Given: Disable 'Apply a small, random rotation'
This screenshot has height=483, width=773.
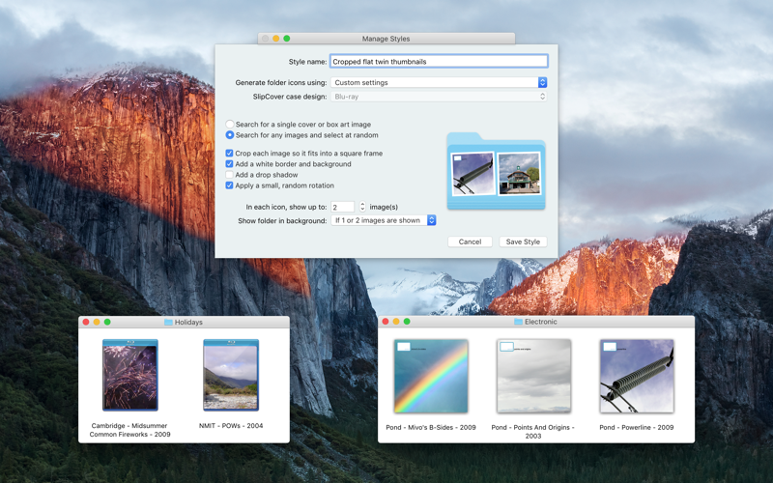Looking at the screenshot, I should click(x=229, y=185).
